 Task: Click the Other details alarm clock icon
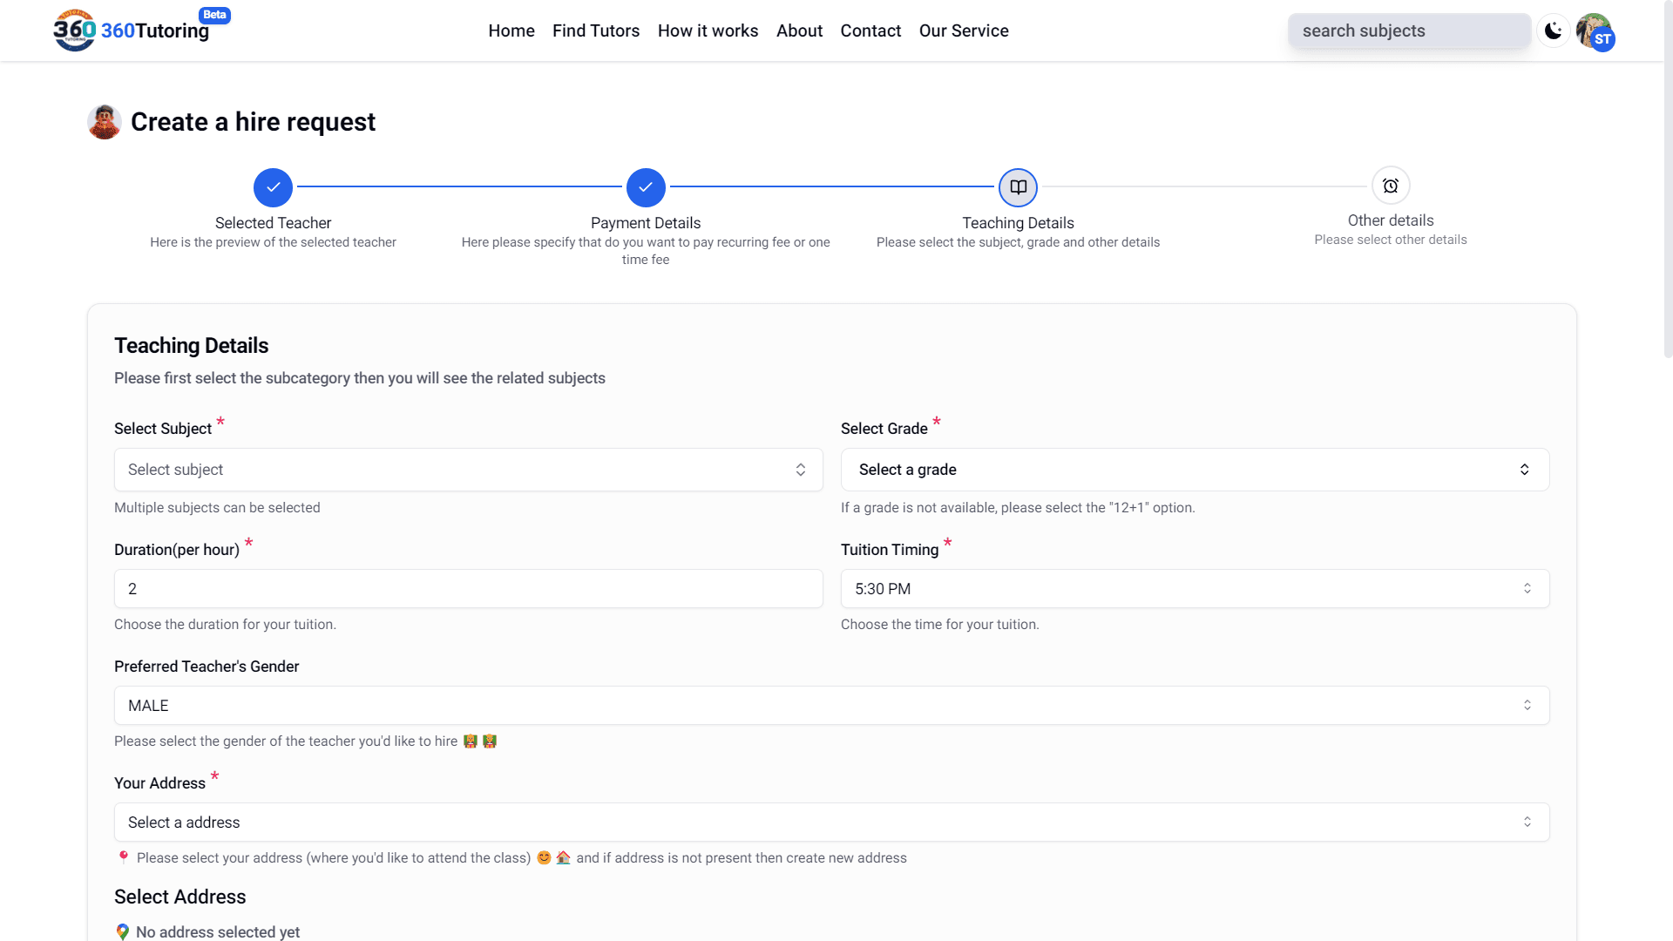(1391, 186)
